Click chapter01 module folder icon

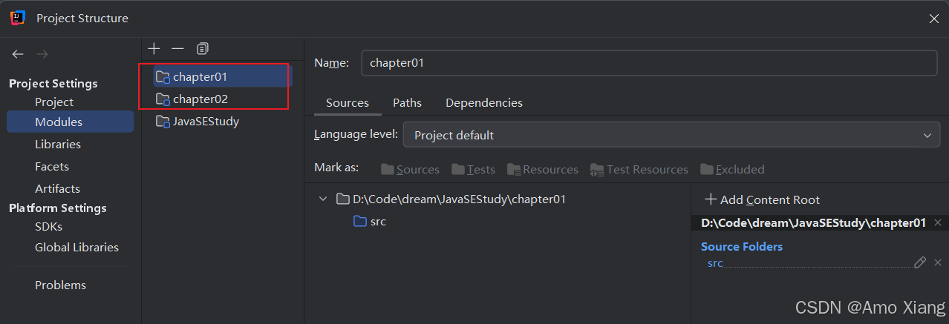[x=163, y=76]
